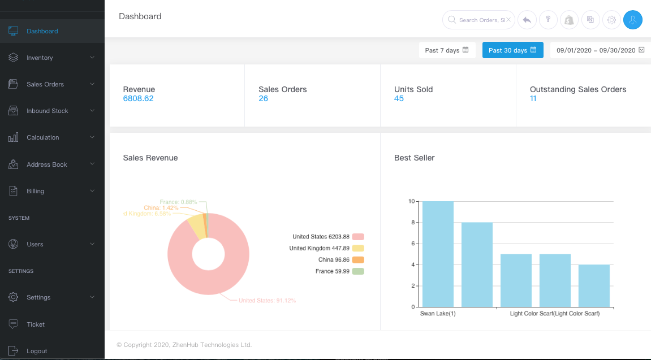Click the reply arrow icon in header
Viewport: 651px width, 360px height.
(x=527, y=20)
